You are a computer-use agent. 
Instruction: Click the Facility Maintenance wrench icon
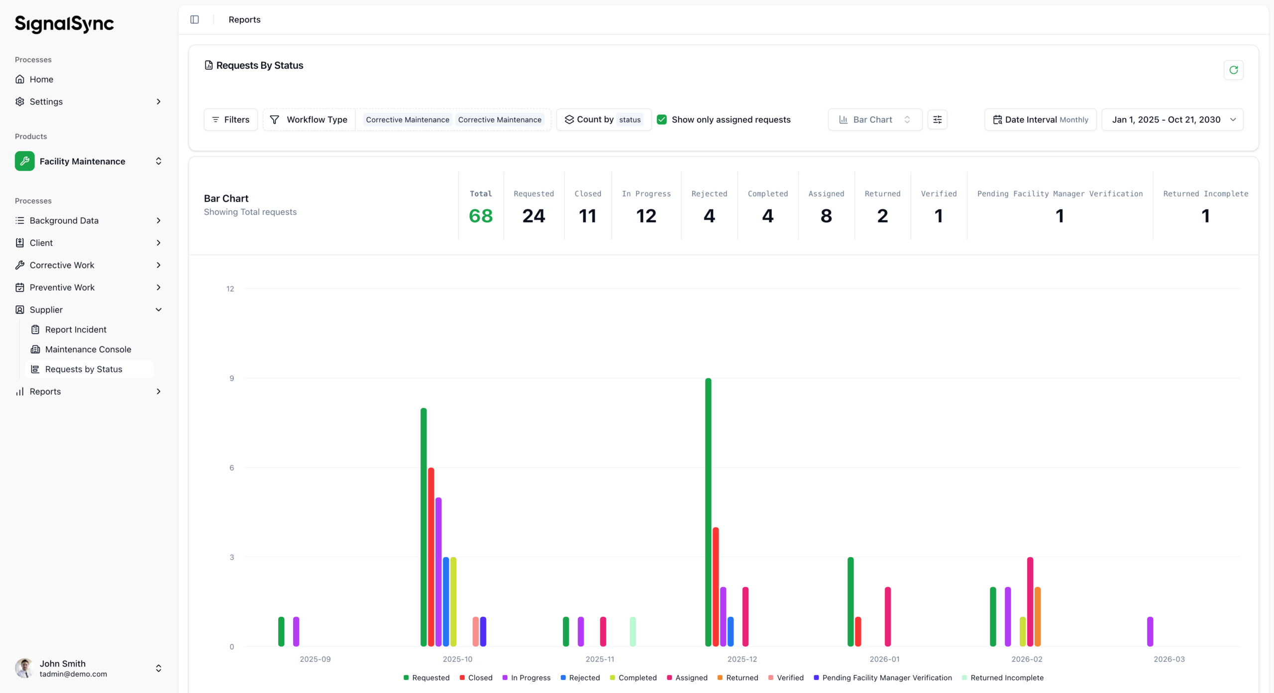[24, 161]
